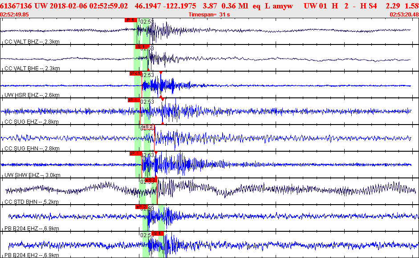The width and height of the screenshot is (419, 258).
Task: Click the CC SUG EHN -- 2.8km channel label
Action: point(32,149)
